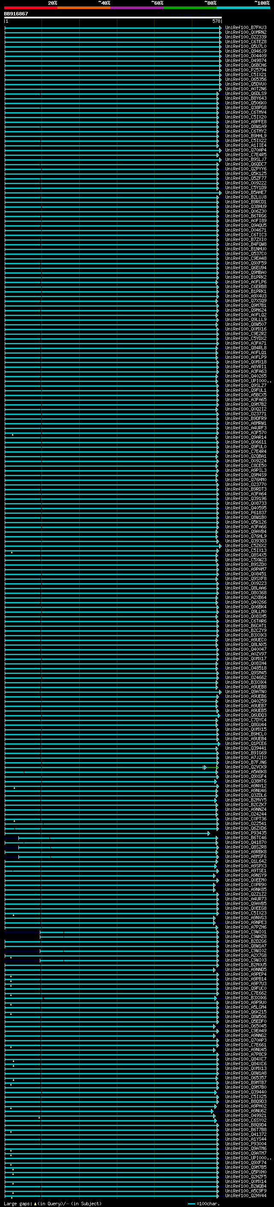Viewport: 274px width, 1207px height.
Task: Choose hit UniRef100_Q1PCE6
Action: tap(245, 744)
